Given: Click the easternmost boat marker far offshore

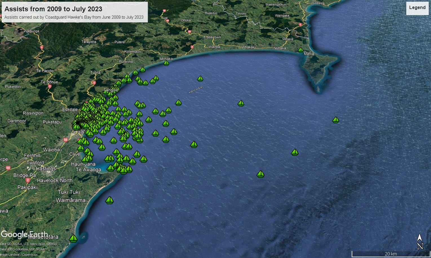Looking at the screenshot, I should [x=335, y=120].
